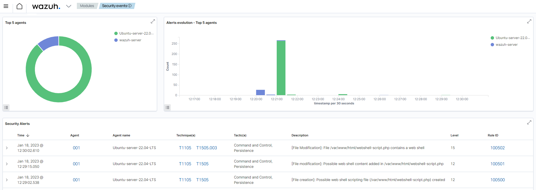Click the blue bar at 12:20:00
Viewport: 536px width, 190px height.
(x=260, y=93)
